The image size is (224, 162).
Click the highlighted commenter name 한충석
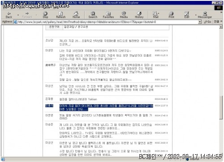(x=49, y=106)
